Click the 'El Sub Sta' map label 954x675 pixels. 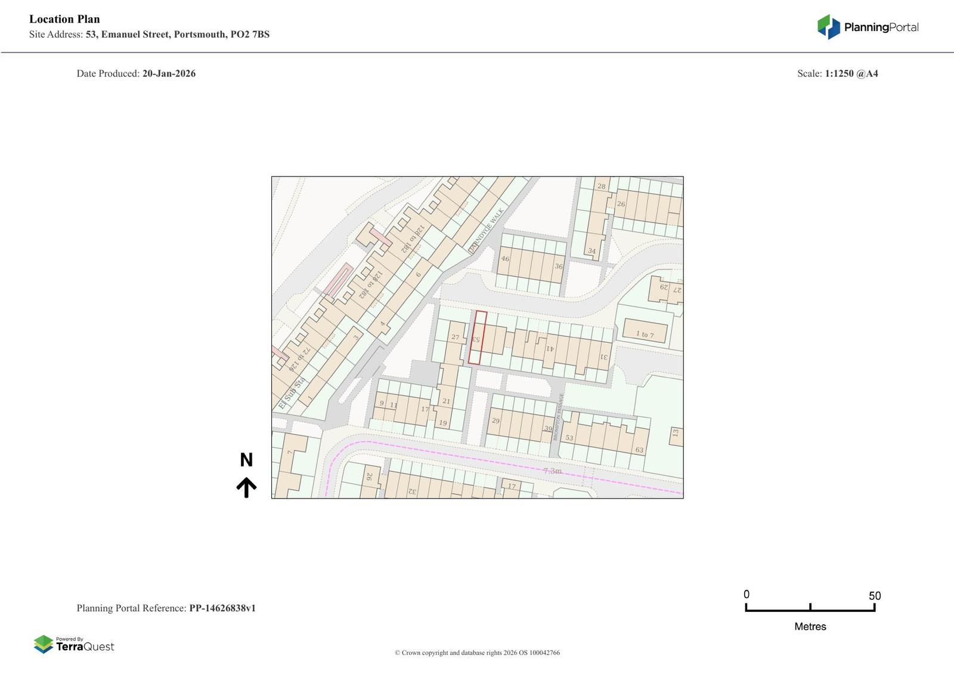click(x=291, y=394)
